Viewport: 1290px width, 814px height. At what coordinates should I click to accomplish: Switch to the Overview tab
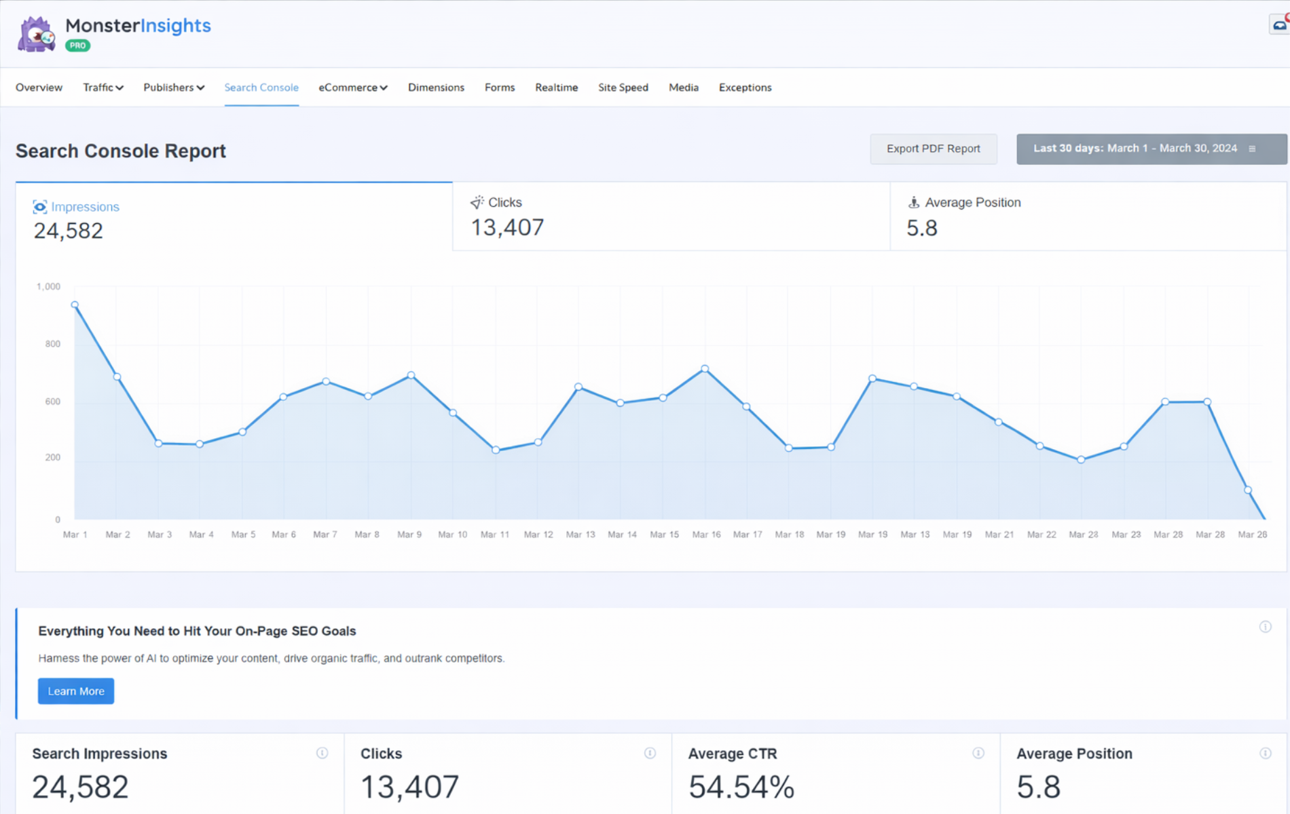[39, 88]
